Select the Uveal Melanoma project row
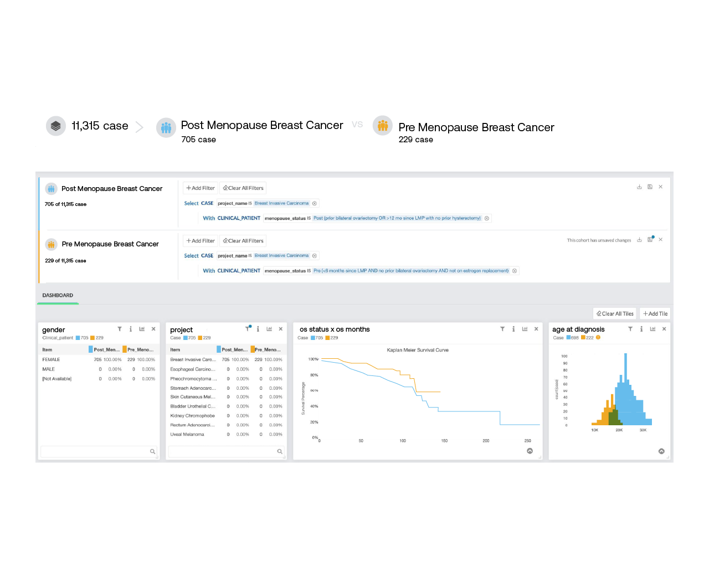 (226, 435)
